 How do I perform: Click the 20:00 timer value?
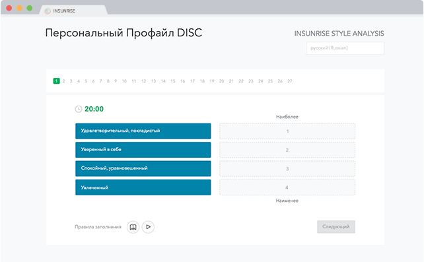pyautogui.click(x=94, y=109)
